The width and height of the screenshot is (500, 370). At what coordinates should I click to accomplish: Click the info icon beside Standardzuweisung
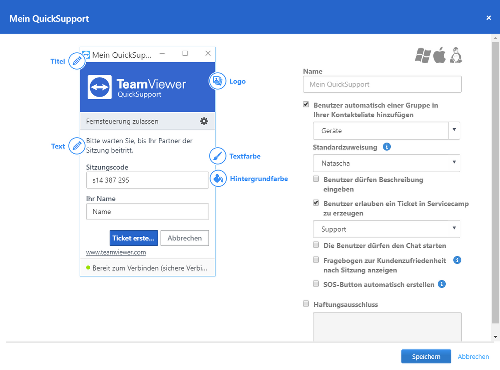[387, 147]
